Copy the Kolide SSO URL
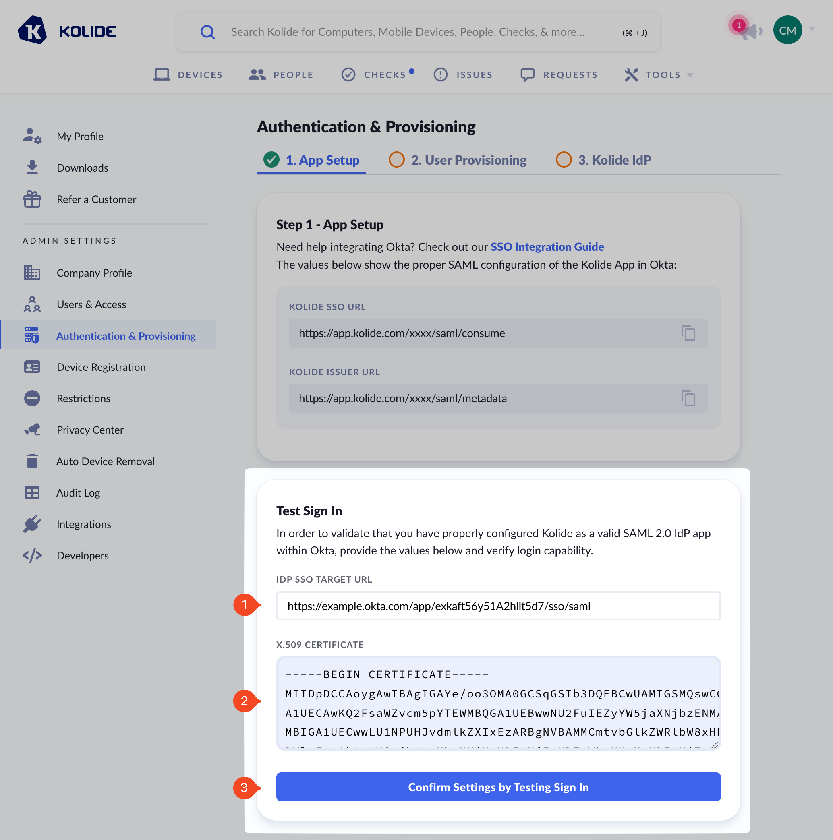Image resolution: width=833 pixels, height=840 pixels. 688,333
